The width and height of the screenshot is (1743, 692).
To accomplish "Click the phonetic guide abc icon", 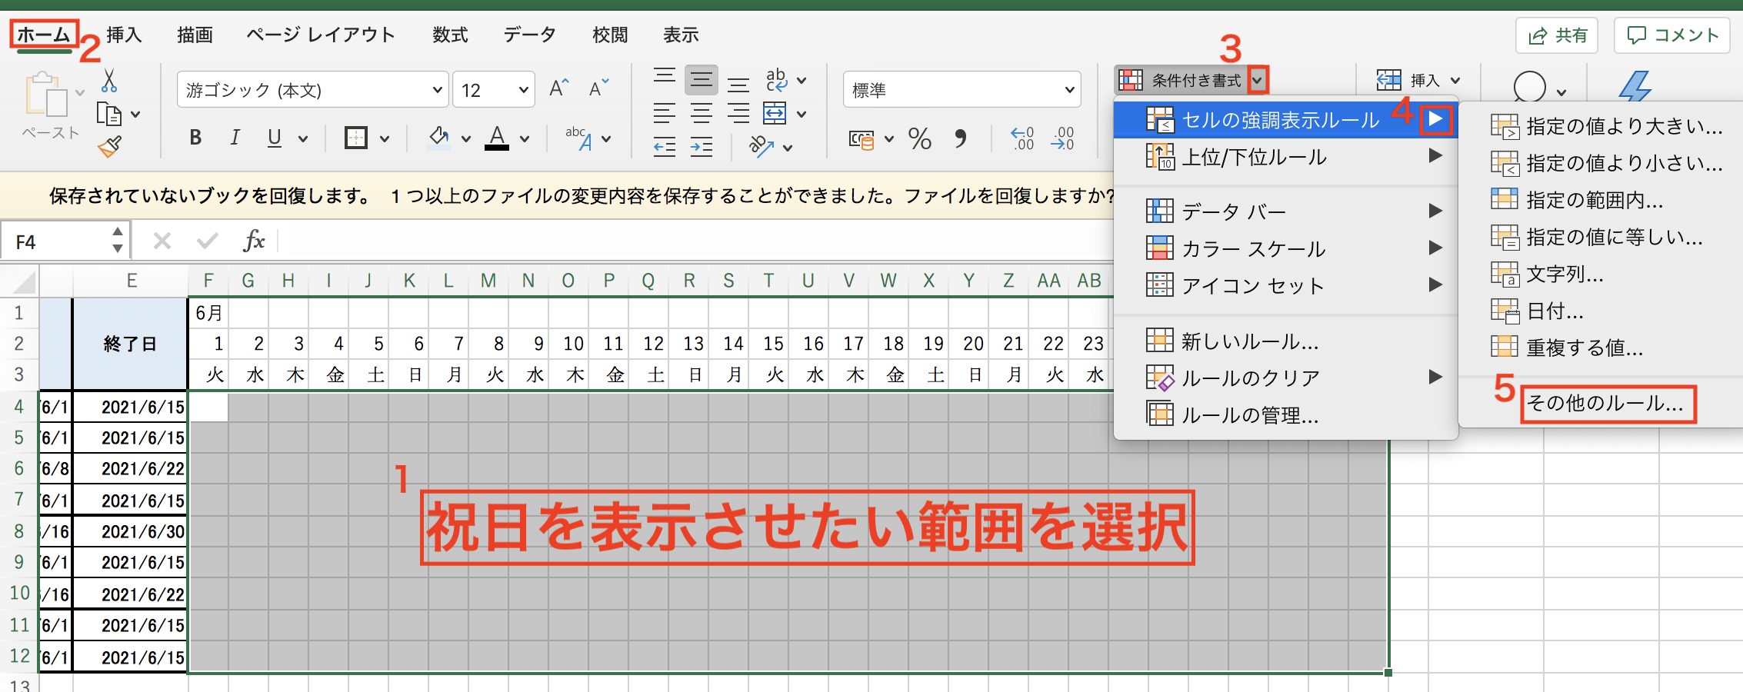I will click(x=578, y=138).
